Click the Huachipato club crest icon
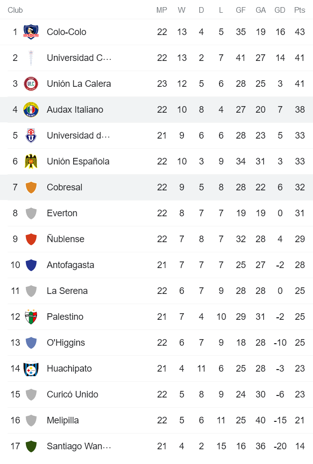 pyautogui.click(x=31, y=369)
